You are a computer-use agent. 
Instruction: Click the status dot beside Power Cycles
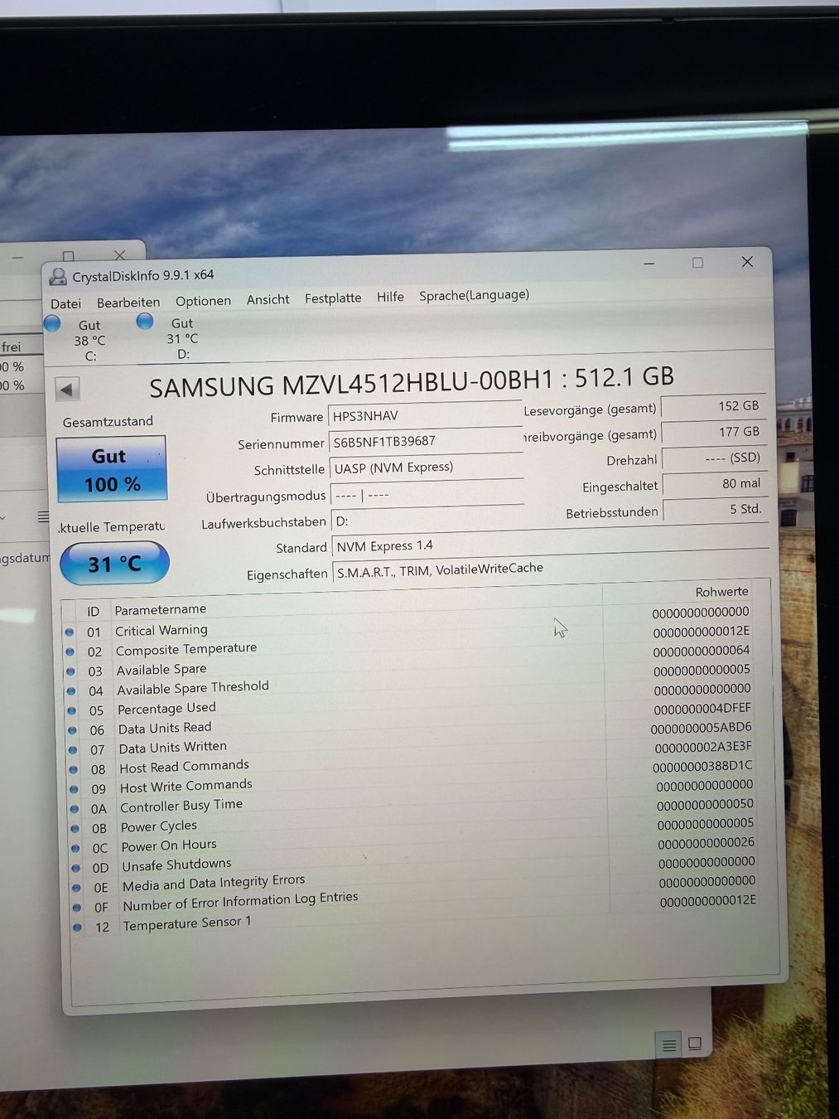75,828
